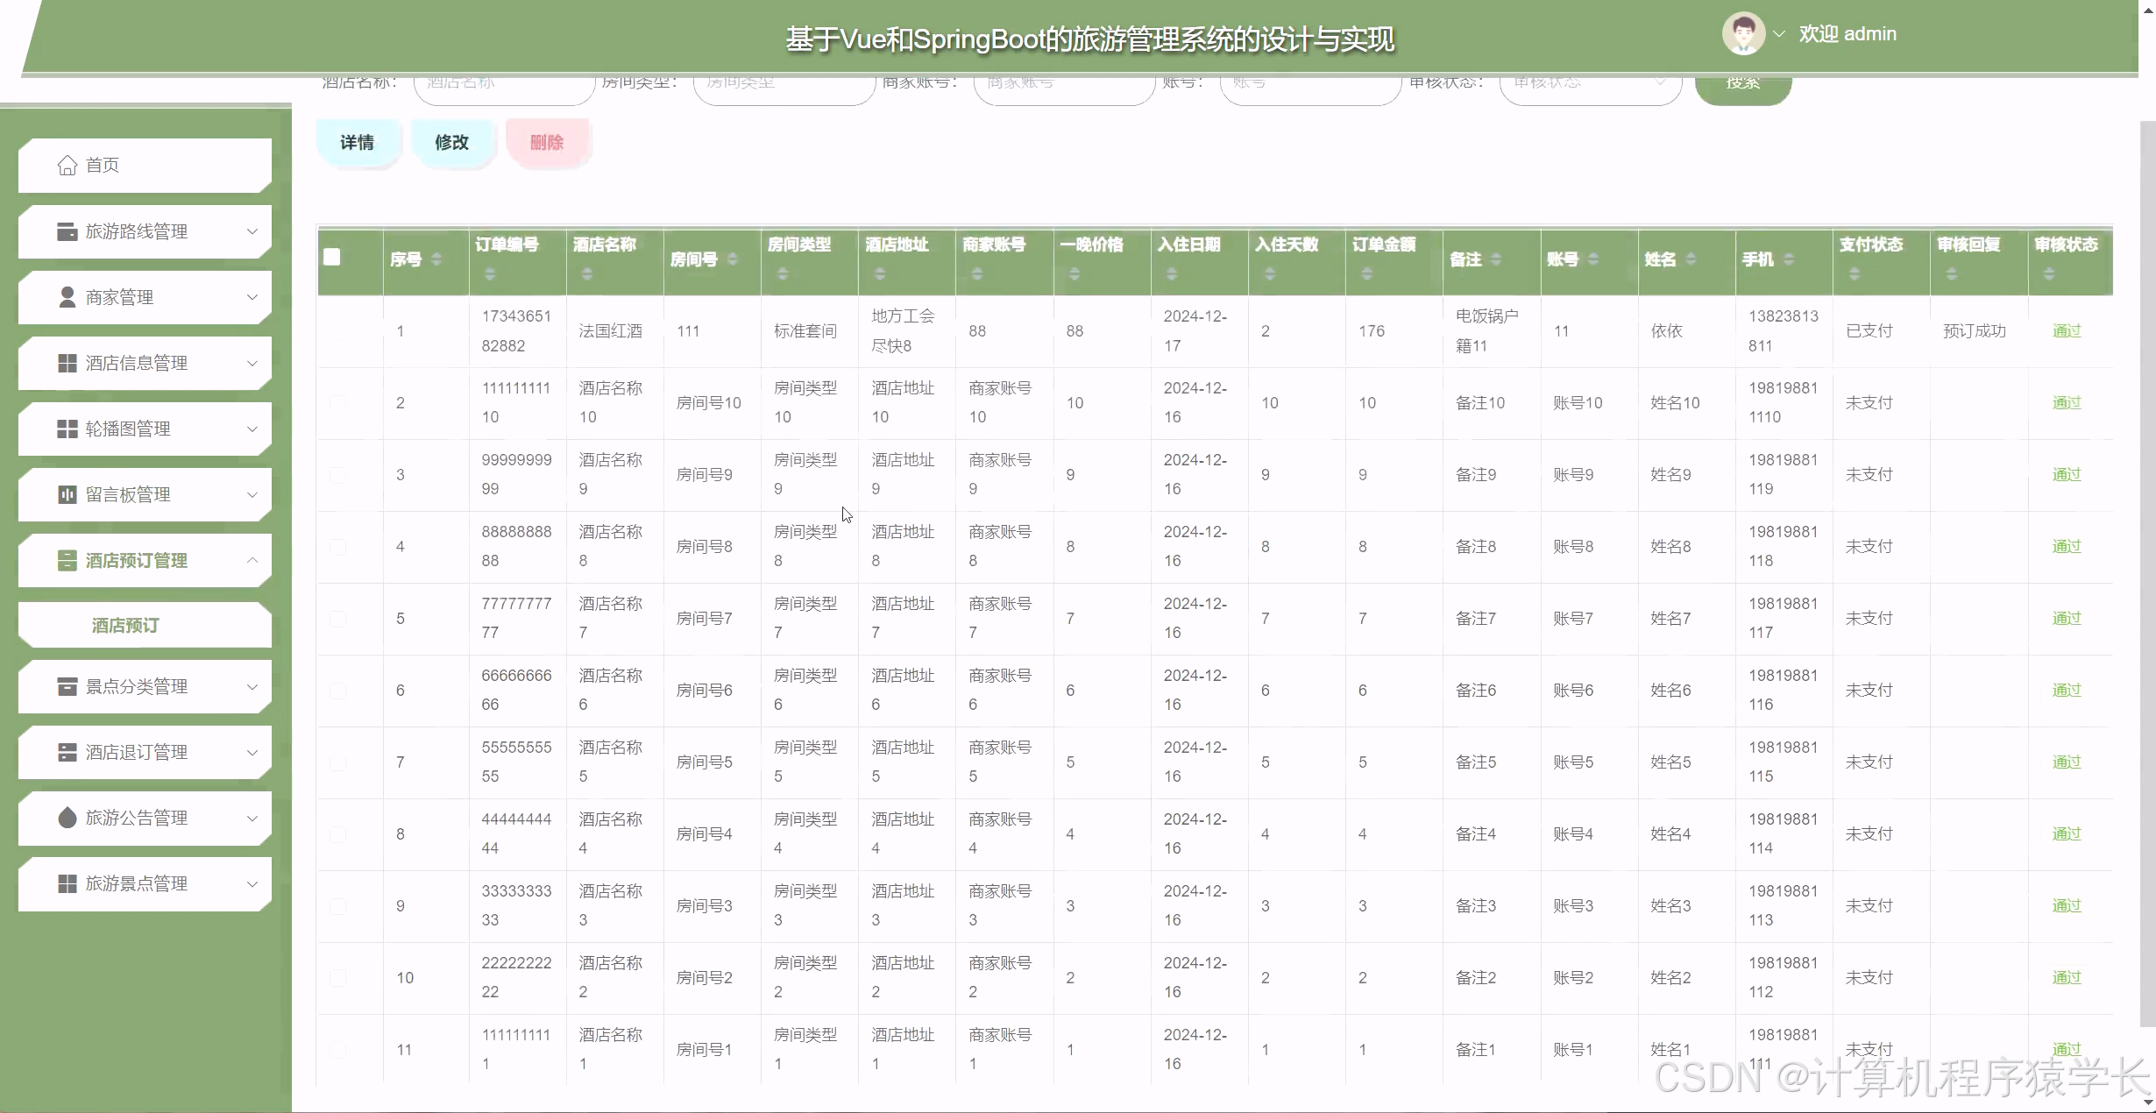Sort by 房间类型 column arrows
The image size is (2156, 1113).
(783, 274)
